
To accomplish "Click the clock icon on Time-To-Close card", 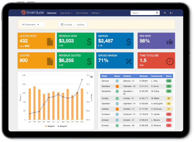I will (170, 61).
